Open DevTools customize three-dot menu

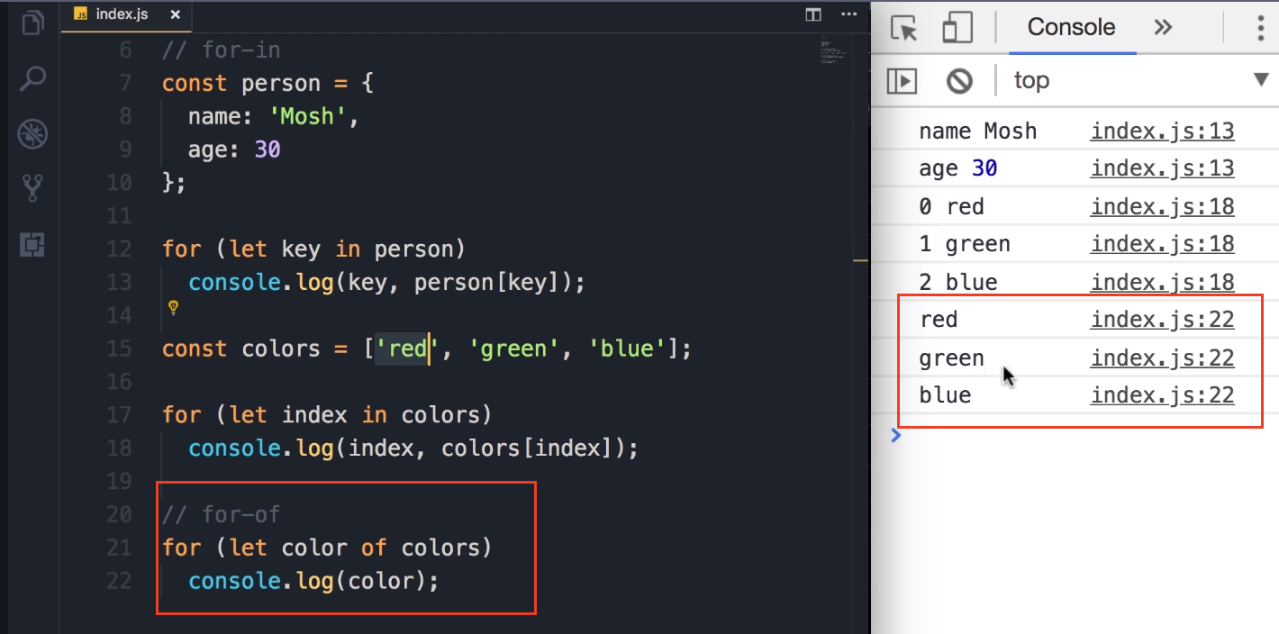tap(1261, 28)
